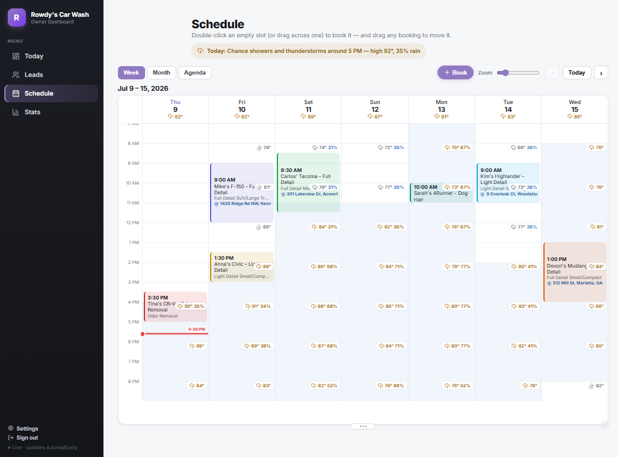Click the Sign out arrow icon
The image size is (618, 457).
tap(11, 438)
